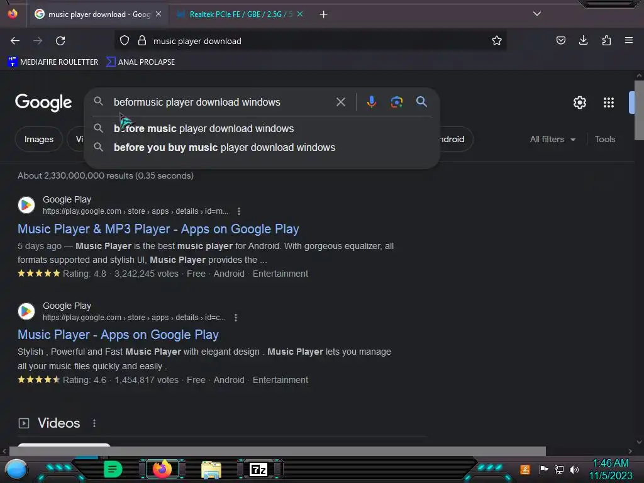Start voice search with the microphone
The image size is (644, 483).
point(371,102)
